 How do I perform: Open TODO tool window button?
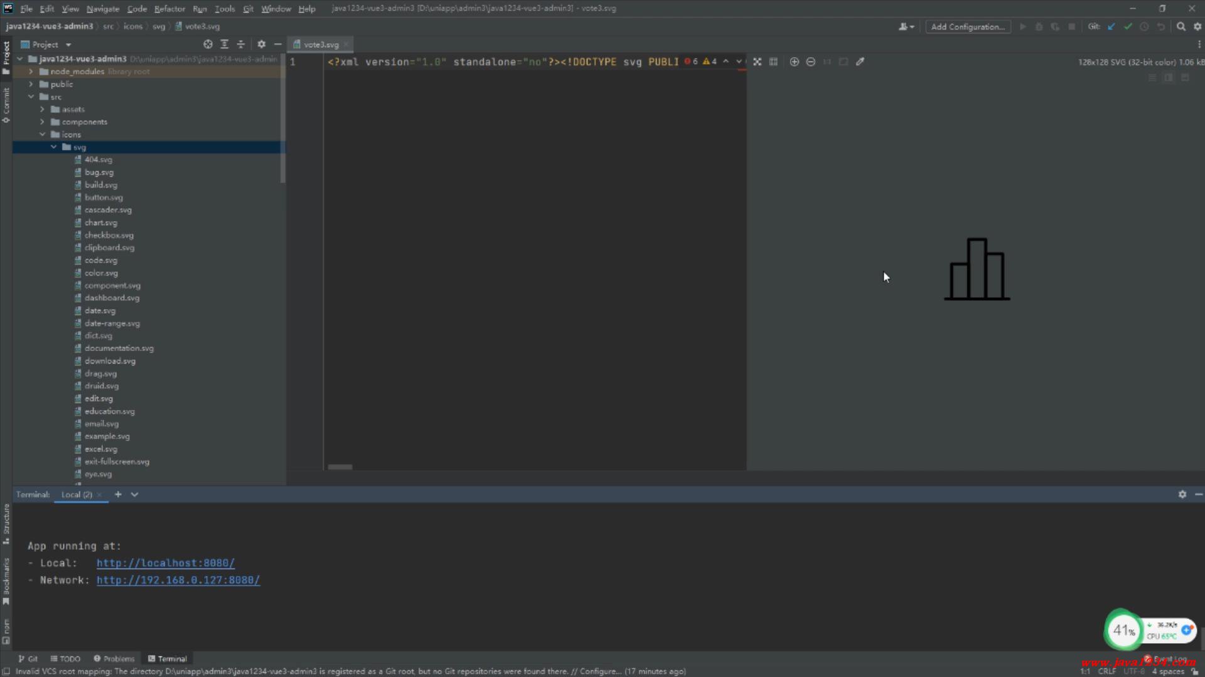(65, 659)
